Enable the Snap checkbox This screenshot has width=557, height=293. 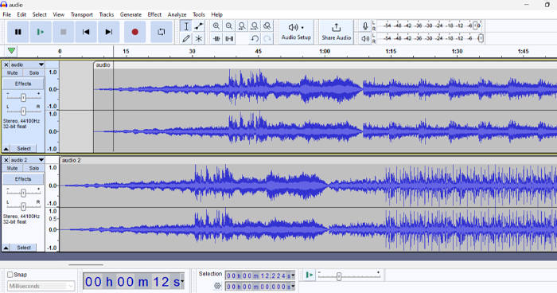tap(10, 275)
